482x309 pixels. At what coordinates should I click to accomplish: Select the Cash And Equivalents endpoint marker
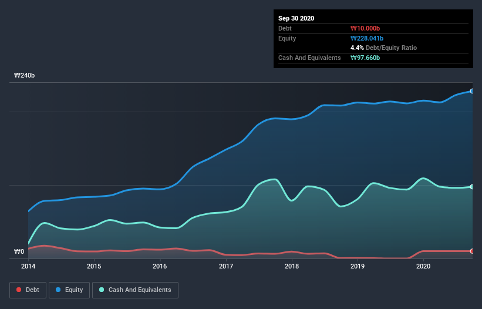(472, 187)
